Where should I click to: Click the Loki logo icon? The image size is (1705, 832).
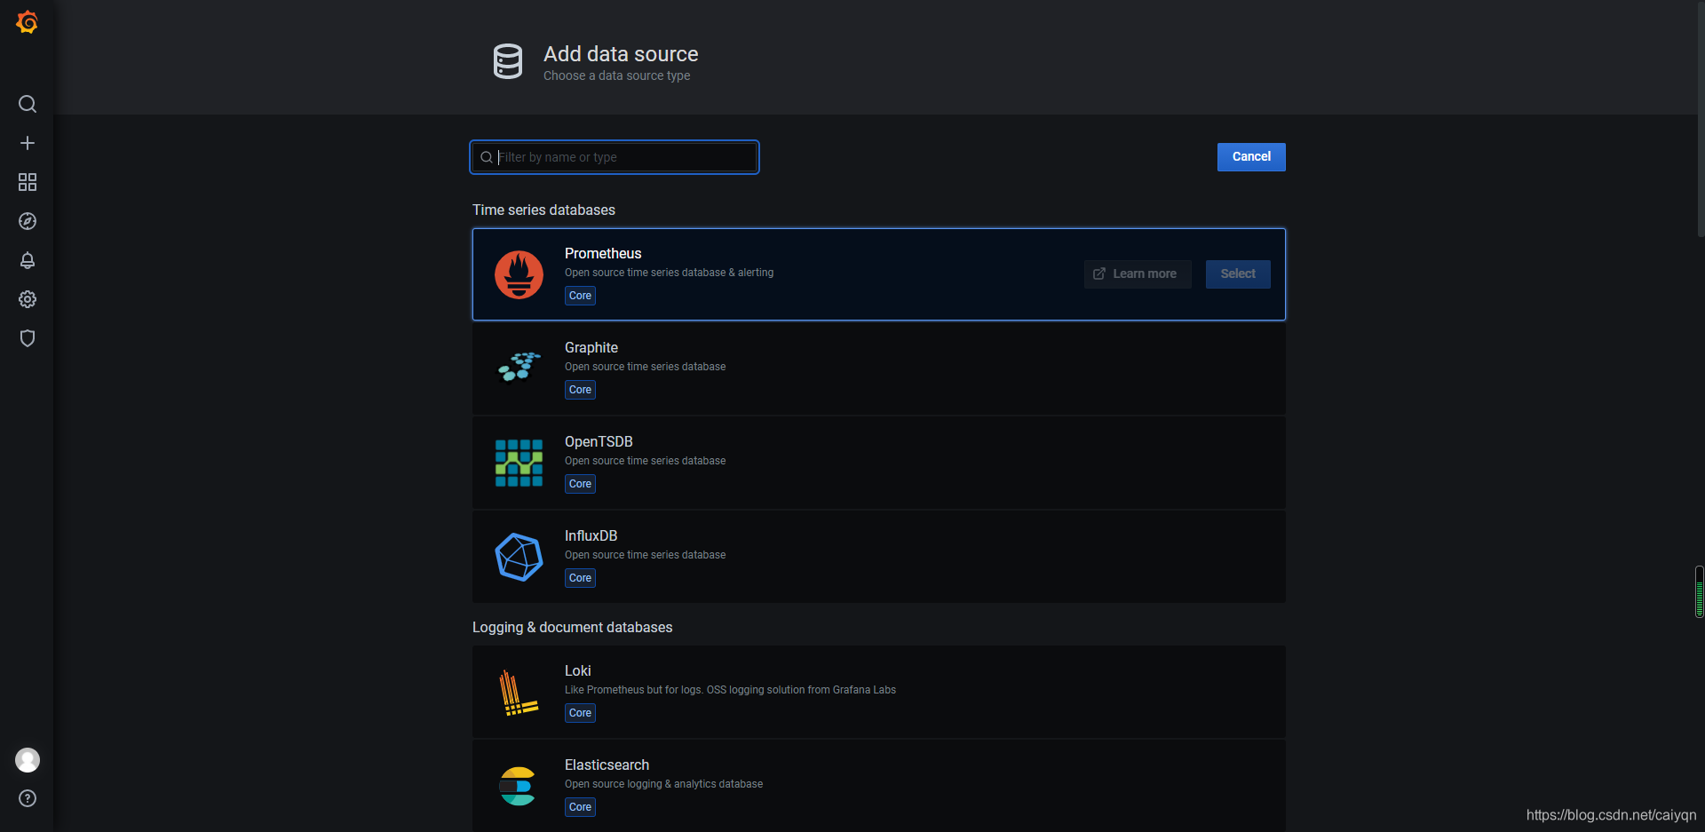pyautogui.click(x=519, y=693)
